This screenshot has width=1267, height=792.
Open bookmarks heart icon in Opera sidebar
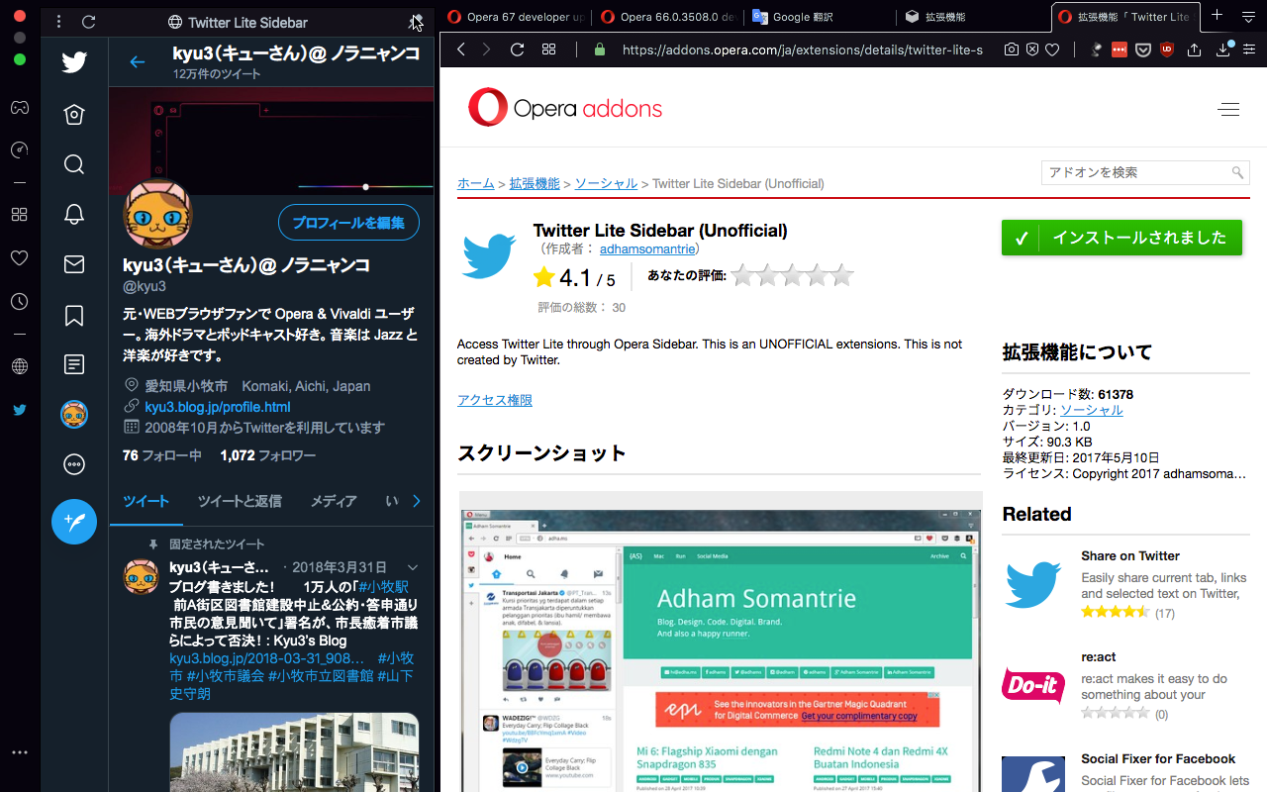click(19, 257)
